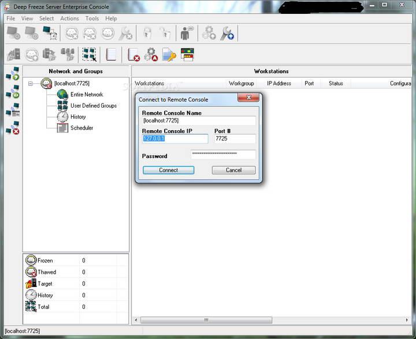Screen dimensions: 416x339
Task: Click the reboot frozen polar bear icon
Action: click(x=108, y=34)
